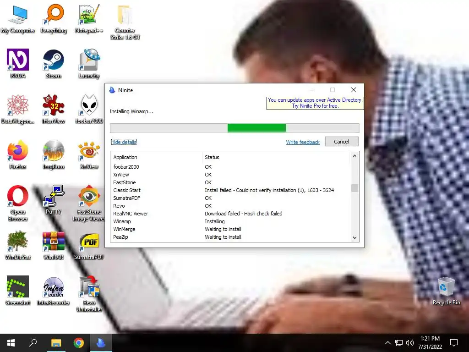Select the Firefox desktop shortcut

18,154
